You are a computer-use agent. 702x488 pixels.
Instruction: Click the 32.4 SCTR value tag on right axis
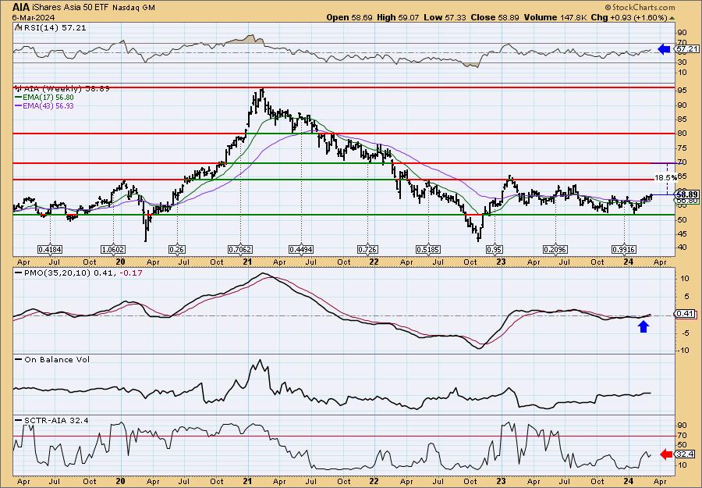(x=686, y=454)
